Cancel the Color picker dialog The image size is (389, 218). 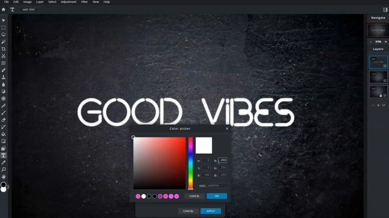pos(194,196)
